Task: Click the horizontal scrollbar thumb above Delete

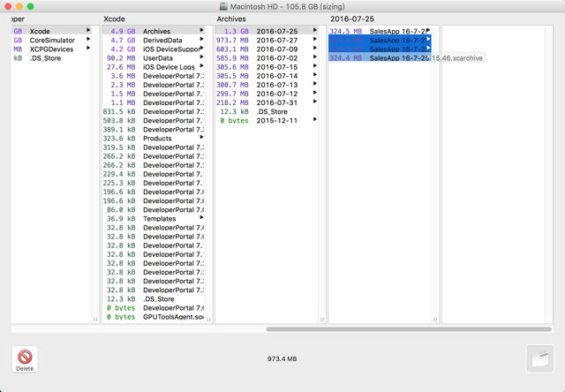Action: click(409, 329)
